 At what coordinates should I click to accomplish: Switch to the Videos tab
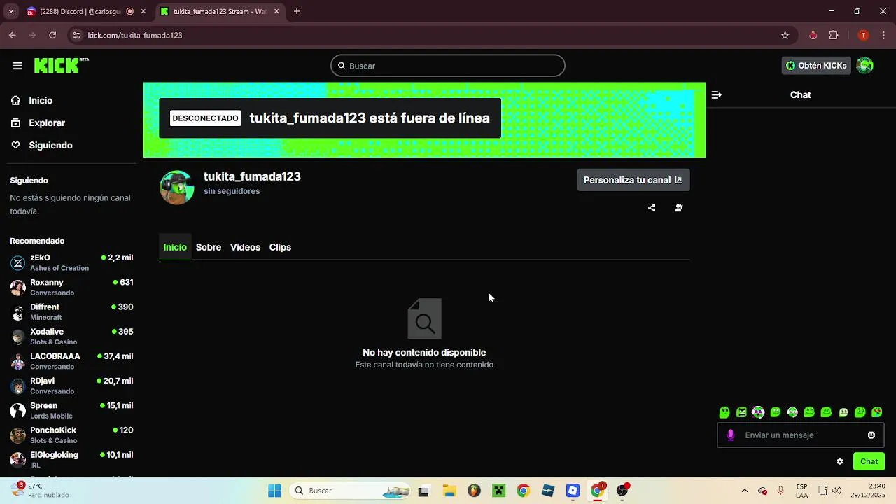[x=245, y=247]
